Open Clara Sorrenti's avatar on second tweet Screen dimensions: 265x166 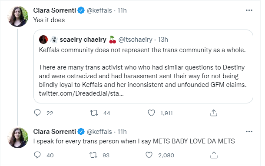click(18, 138)
